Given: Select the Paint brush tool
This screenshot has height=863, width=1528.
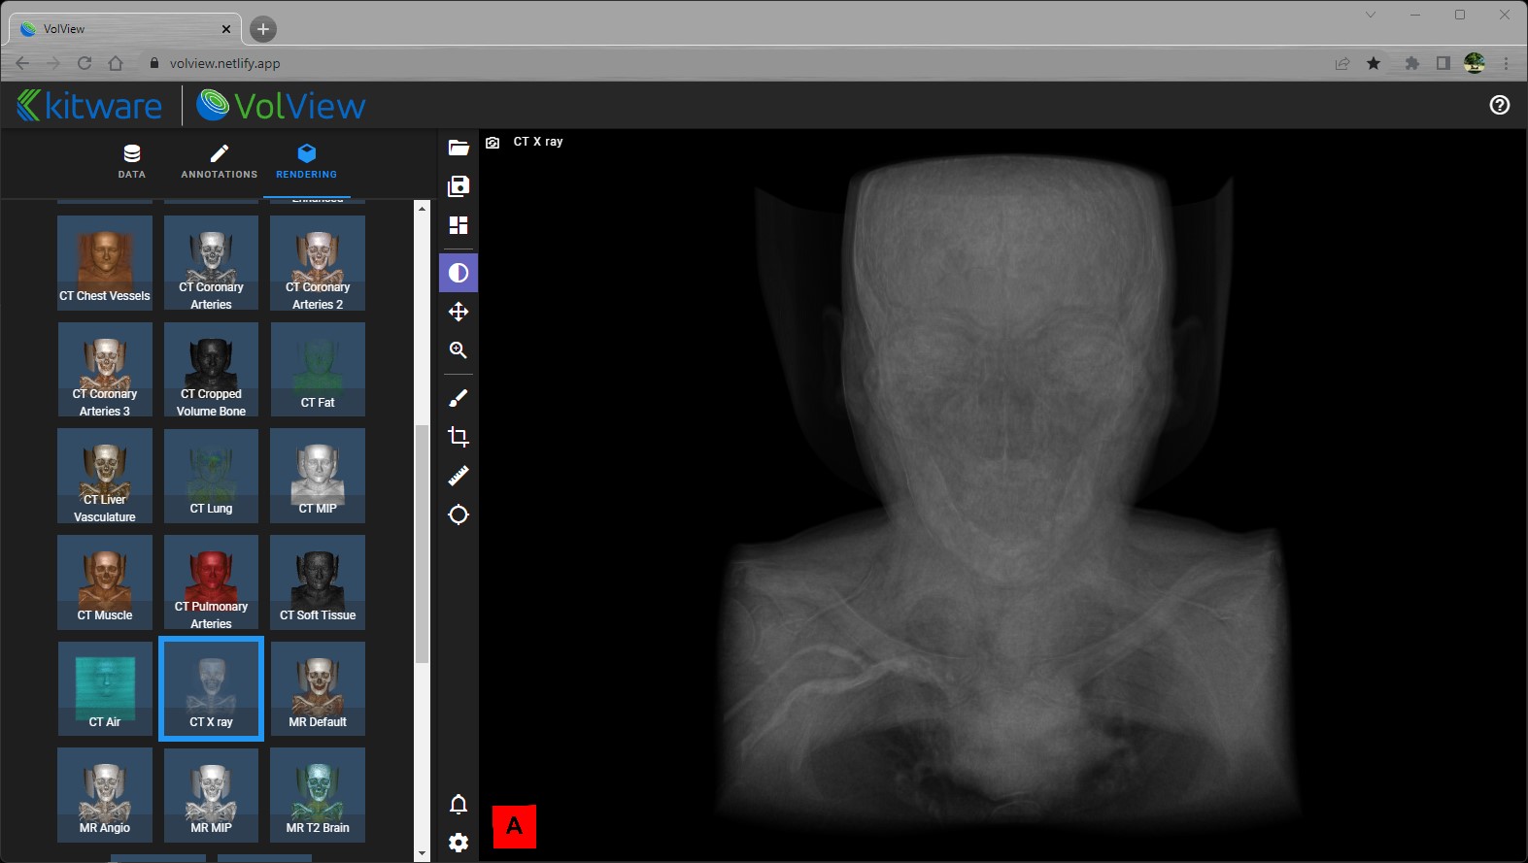Looking at the screenshot, I should point(458,398).
